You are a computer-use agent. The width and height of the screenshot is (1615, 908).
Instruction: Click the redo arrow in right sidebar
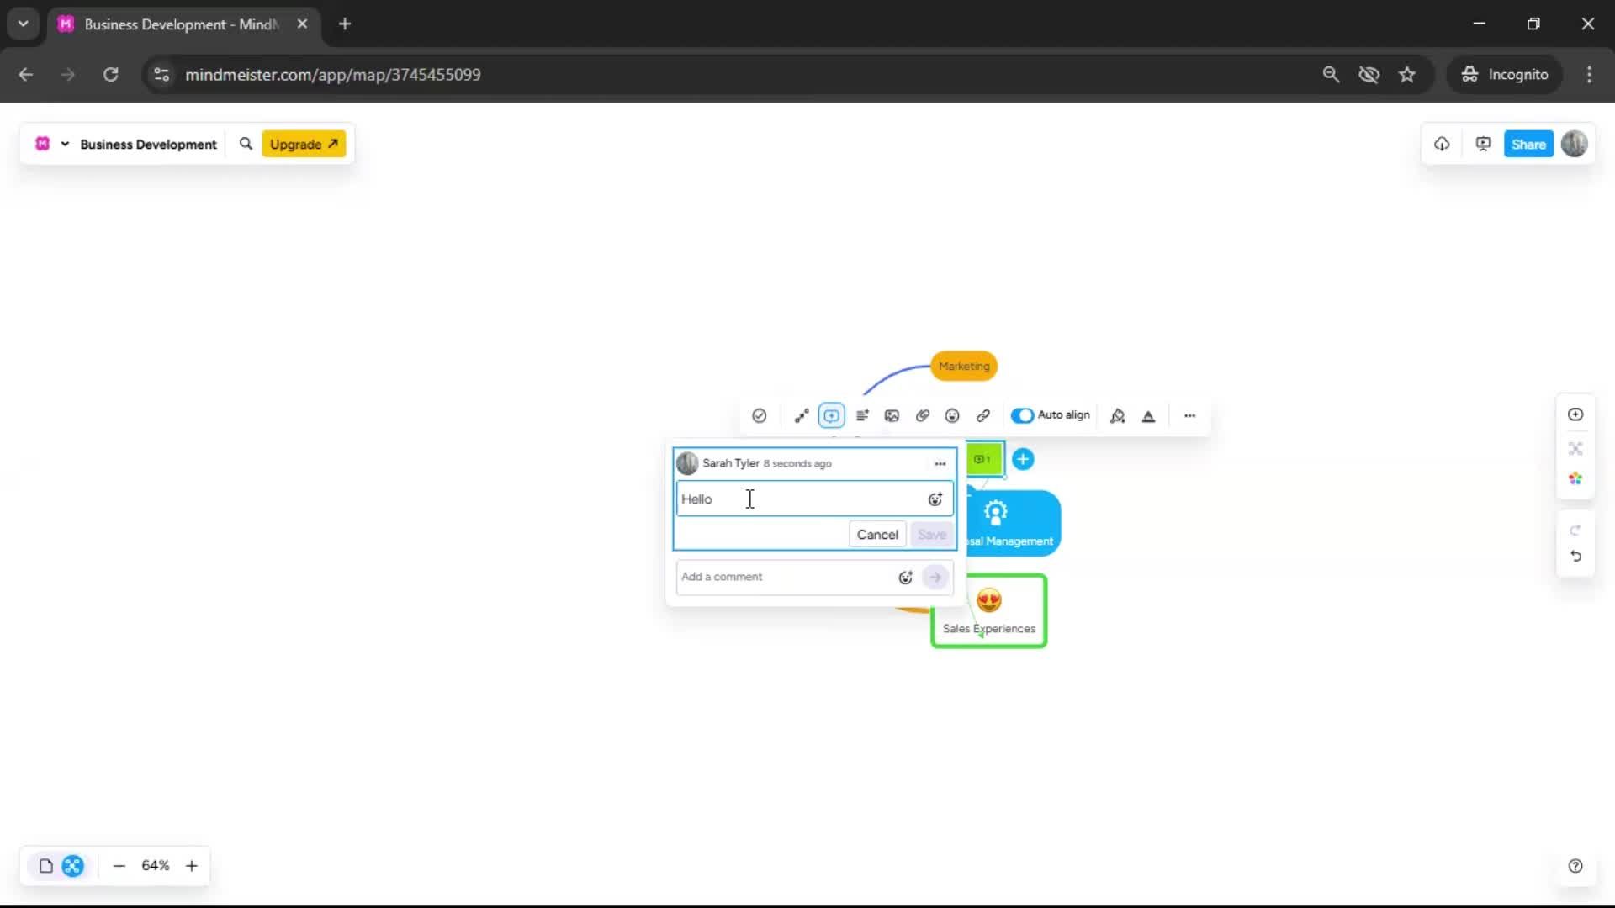(1575, 530)
